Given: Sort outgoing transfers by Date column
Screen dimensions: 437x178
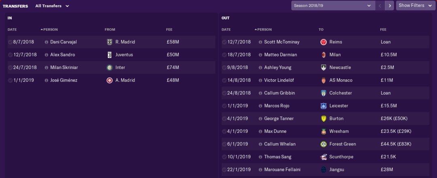Looking at the screenshot, I should [226, 29].
